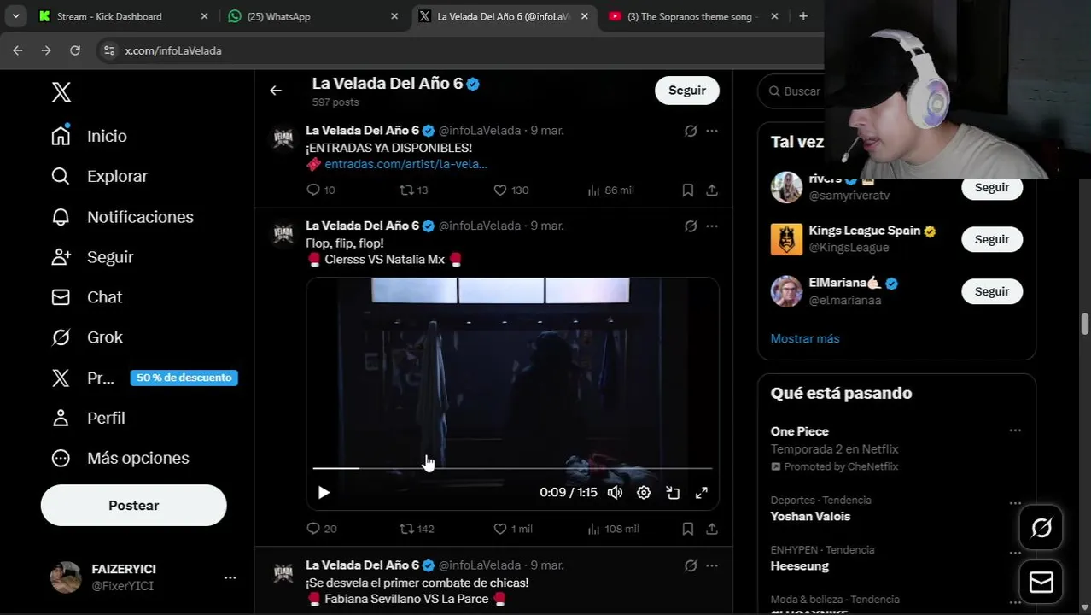Image resolution: width=1091 pixels, height=615 pixels.
Task: Mute the video with the speaker icon
Action: tap(615, 492)
